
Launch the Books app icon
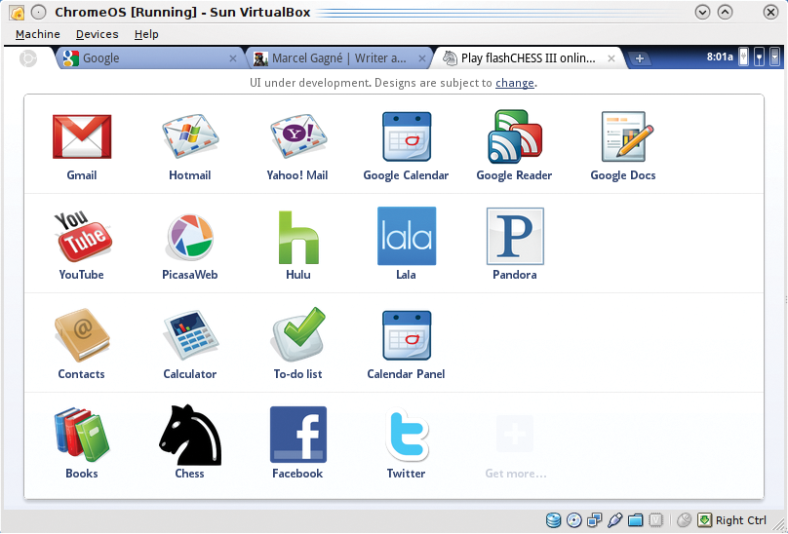click(x=82, y=434)
